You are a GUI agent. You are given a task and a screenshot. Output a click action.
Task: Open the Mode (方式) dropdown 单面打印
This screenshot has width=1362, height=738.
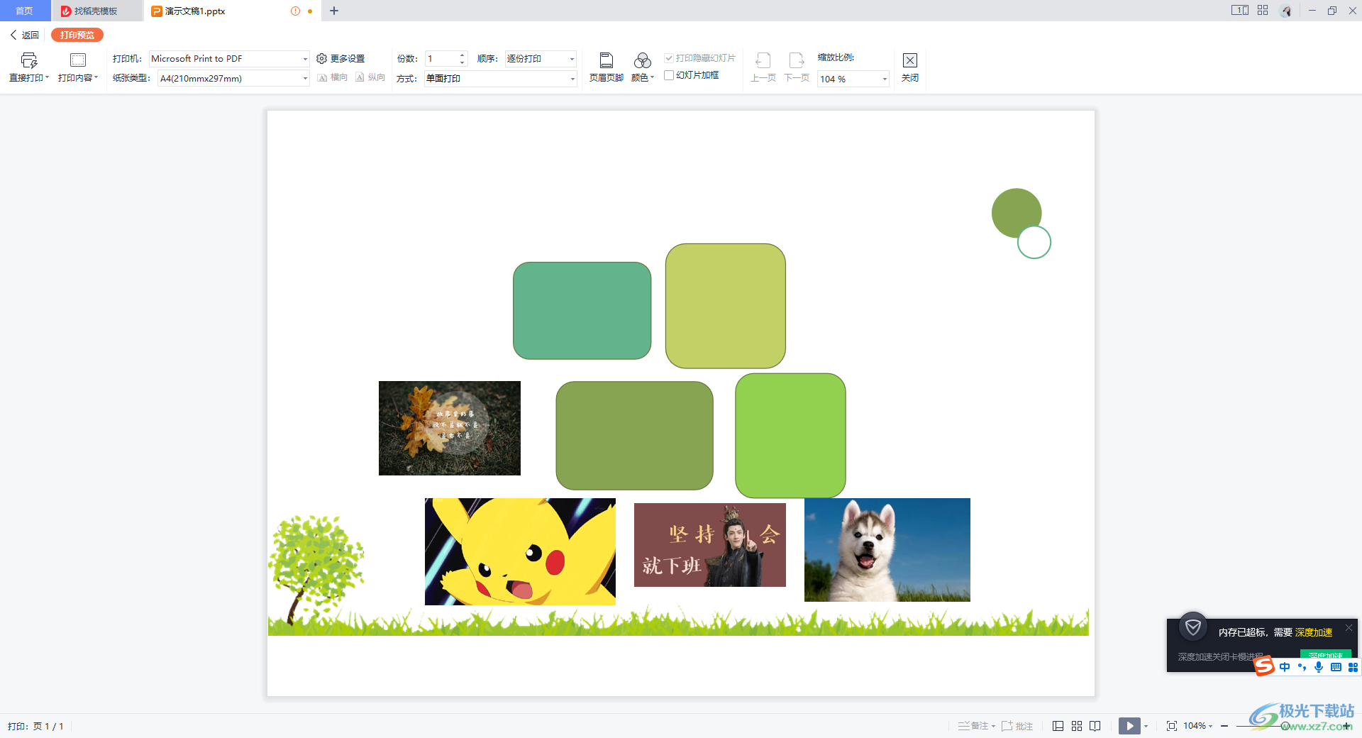(x=500, y=78)
